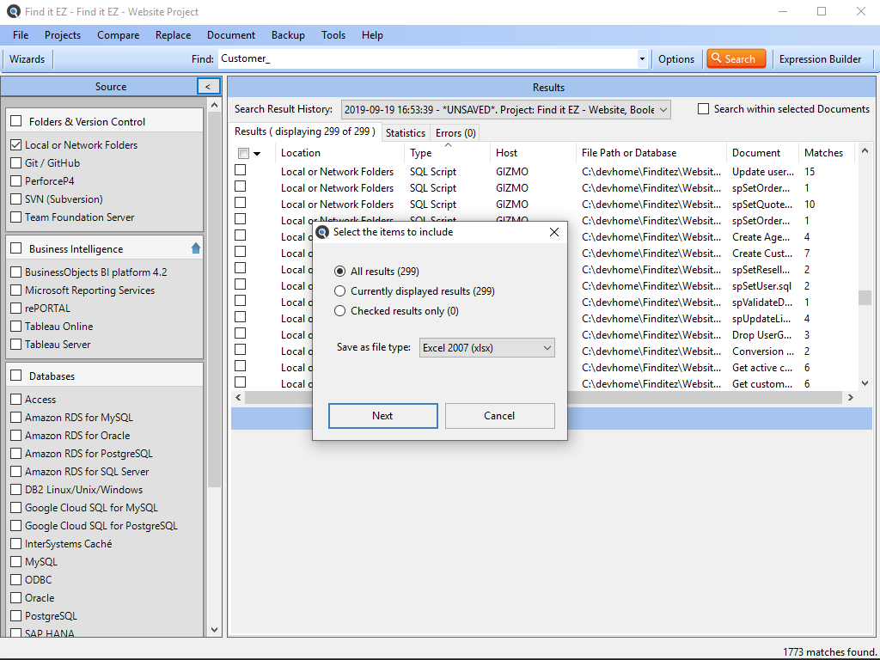Click into the Find text field
This screenshot has height=660, width=880.
425,59
